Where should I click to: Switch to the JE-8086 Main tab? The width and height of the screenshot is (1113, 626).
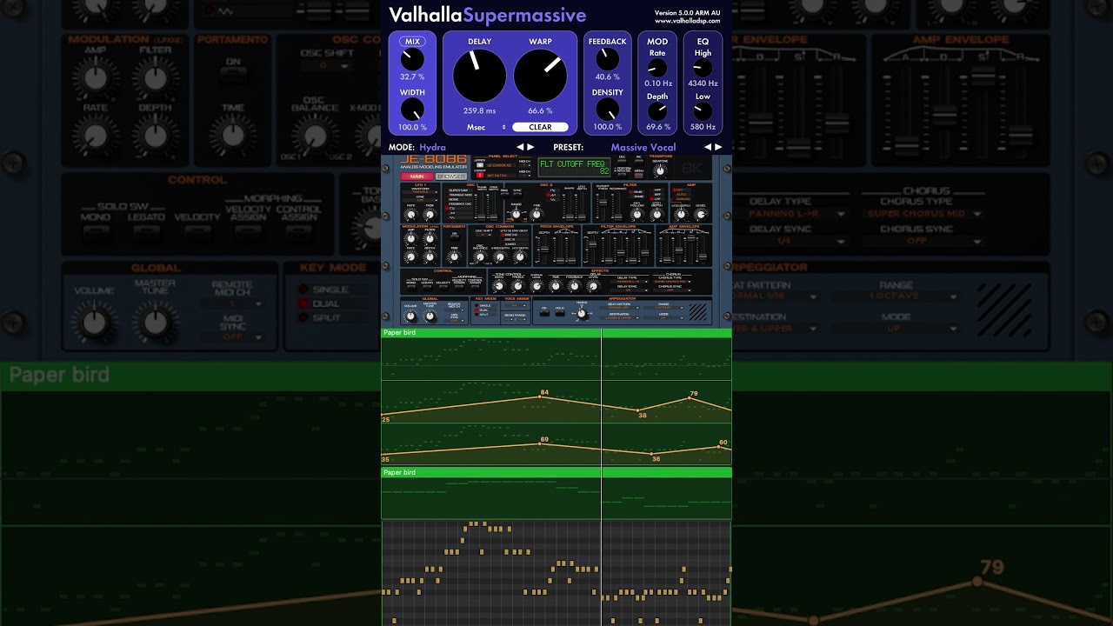(417, 176)
